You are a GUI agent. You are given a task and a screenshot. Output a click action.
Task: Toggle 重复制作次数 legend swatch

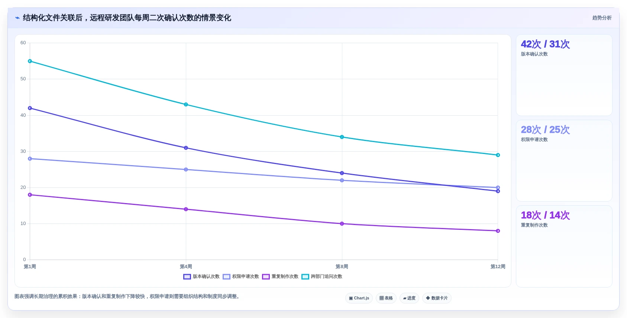[266, 277]
